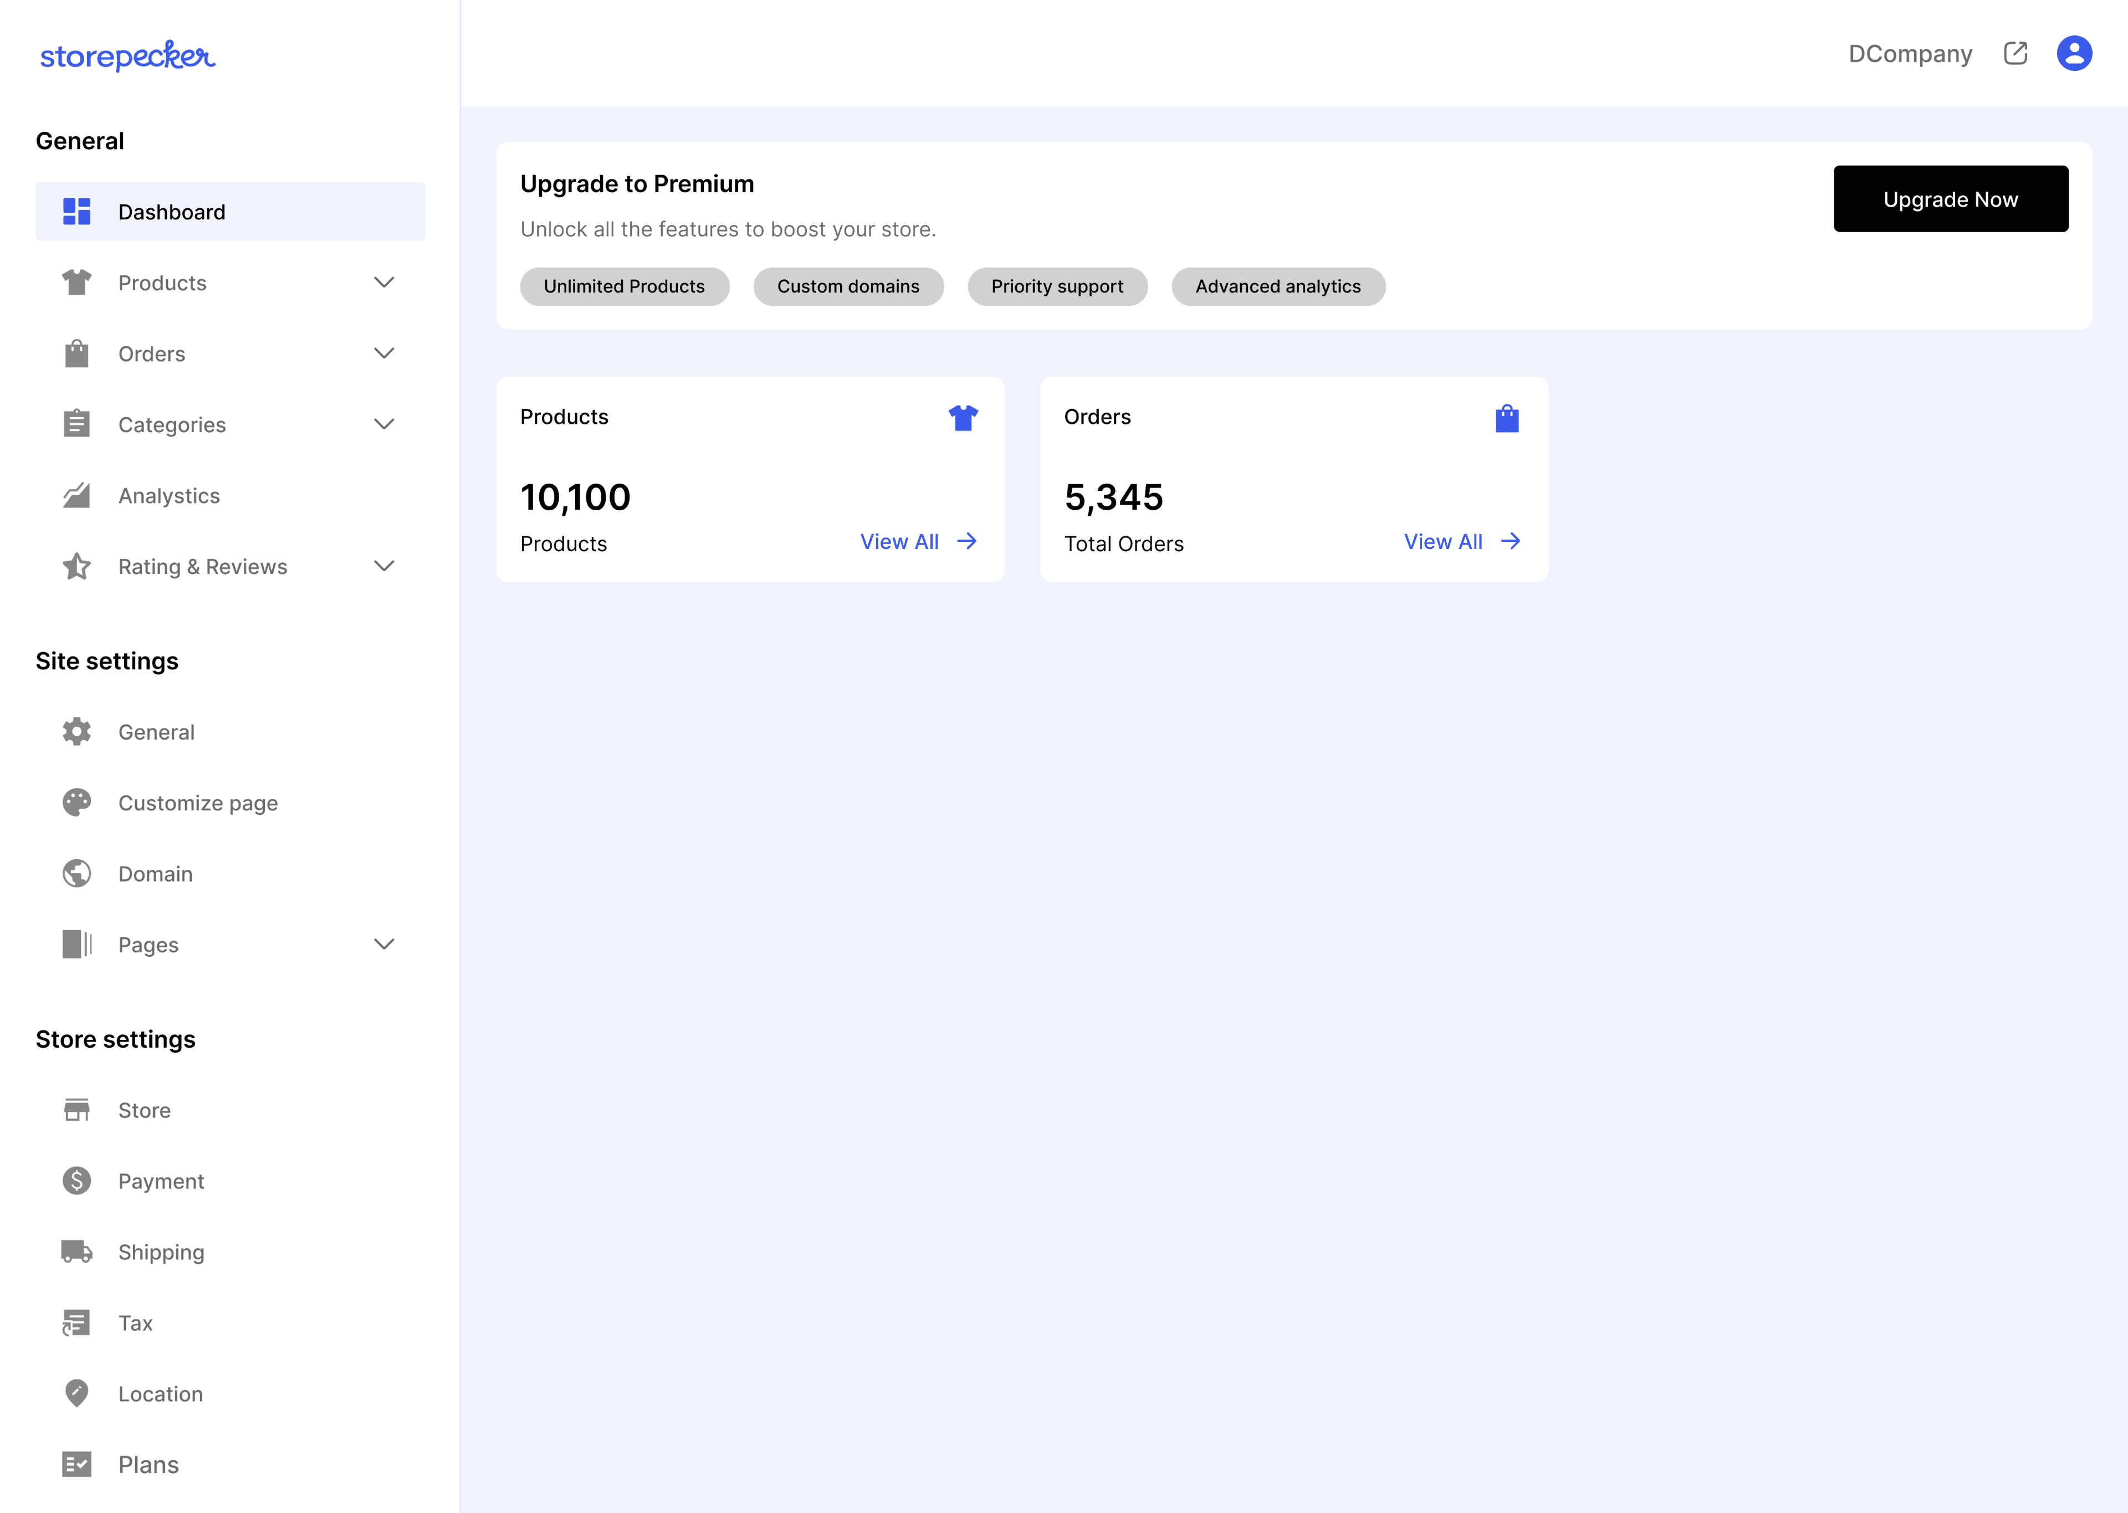
Task: Click the Analystics chart icon in sidebar
Action: 76,496
